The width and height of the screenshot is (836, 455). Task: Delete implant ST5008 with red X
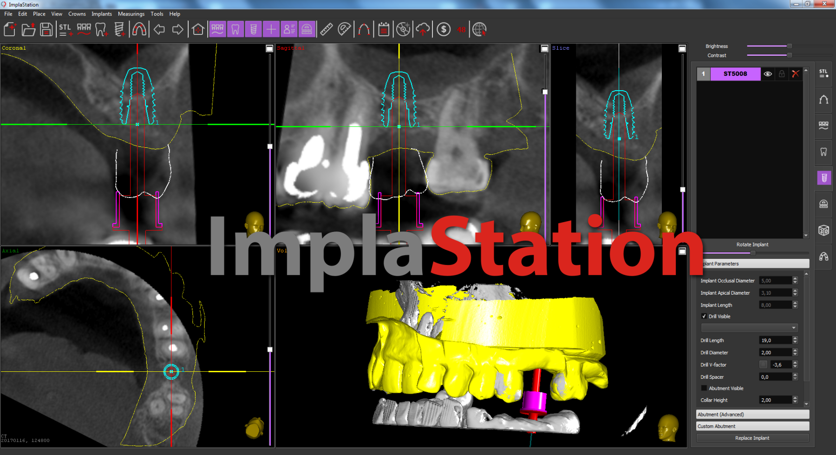796,74
